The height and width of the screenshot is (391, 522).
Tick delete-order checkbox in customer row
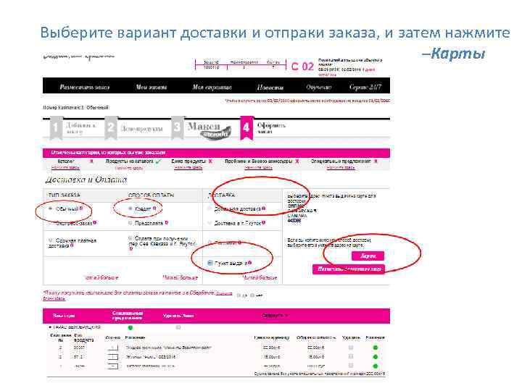178,327
